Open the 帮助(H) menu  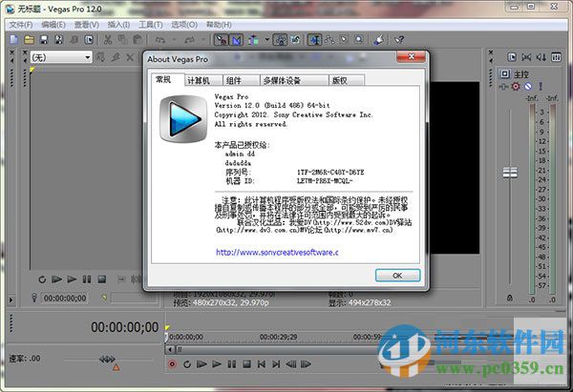click(219, 25)
